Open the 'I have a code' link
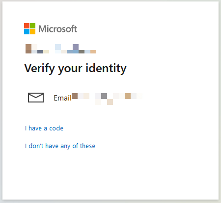 (x=44, y=128)
